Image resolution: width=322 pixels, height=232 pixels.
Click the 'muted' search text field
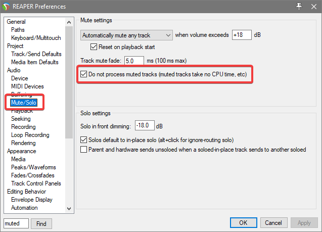click(16, 223)
